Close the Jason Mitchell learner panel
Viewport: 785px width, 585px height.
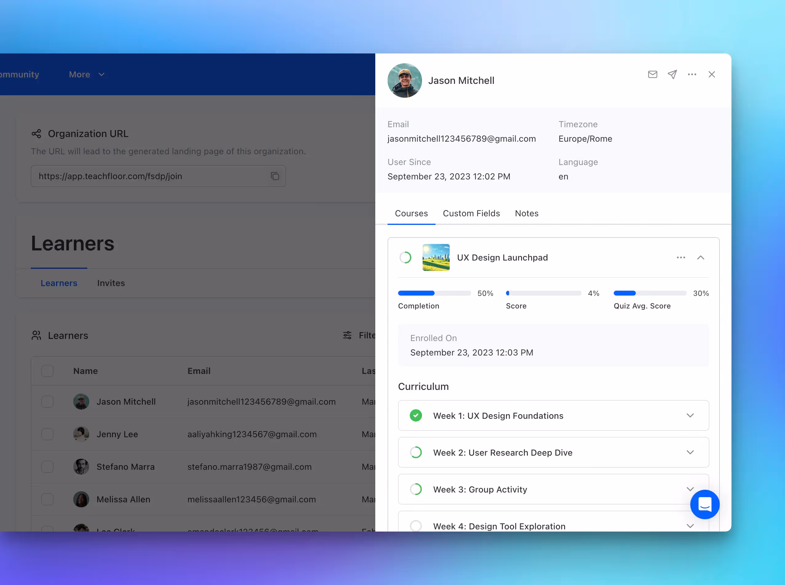pos(711,74)
